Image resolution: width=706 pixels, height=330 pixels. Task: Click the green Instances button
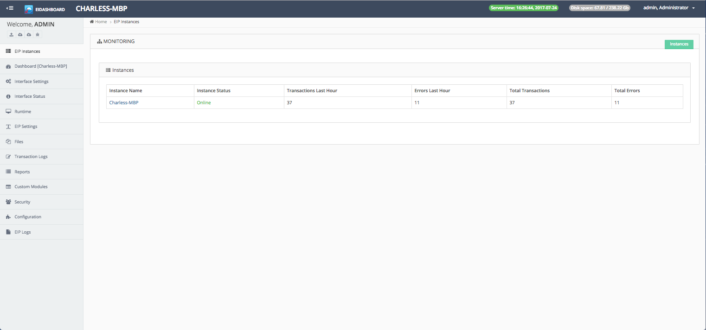tap(679, 44)
